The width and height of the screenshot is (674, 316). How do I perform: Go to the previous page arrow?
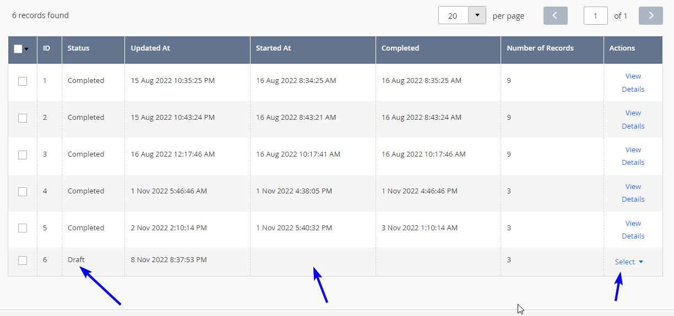point(555,15)
